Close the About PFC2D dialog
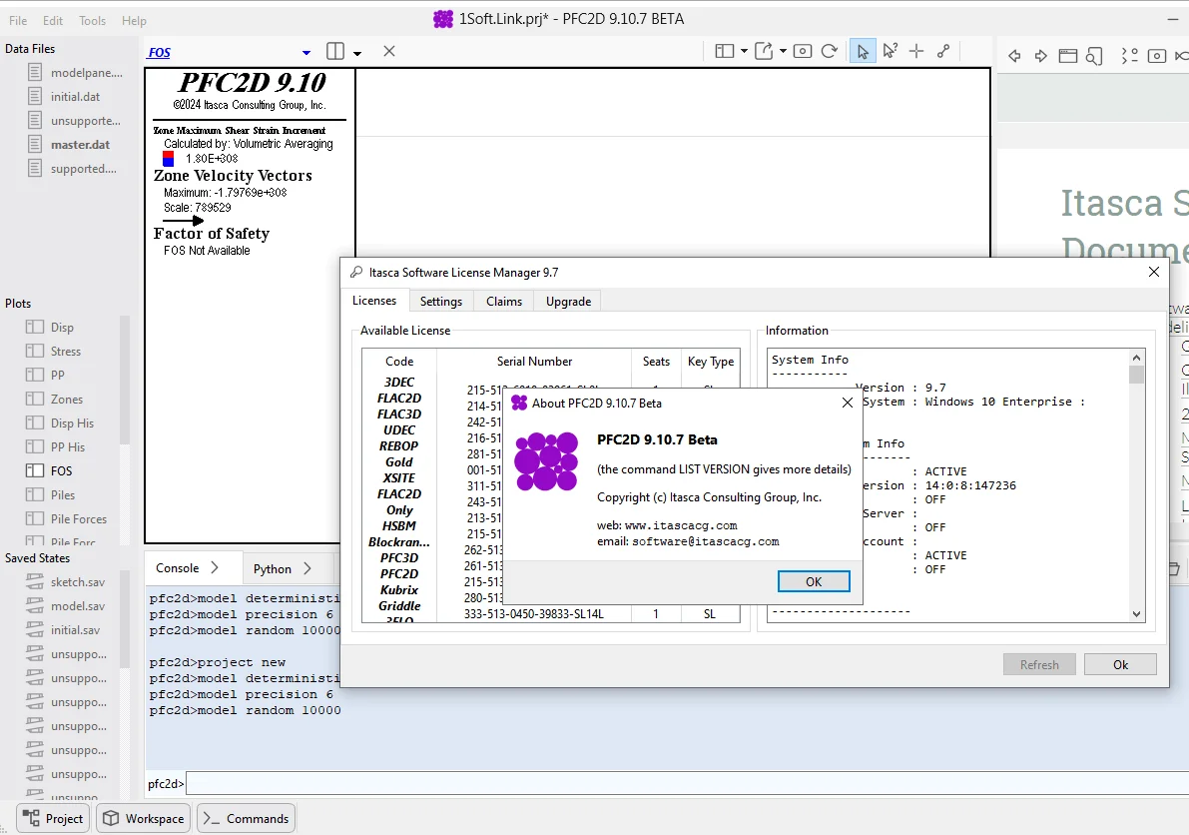1189x835 pixels. click(848, 403)
